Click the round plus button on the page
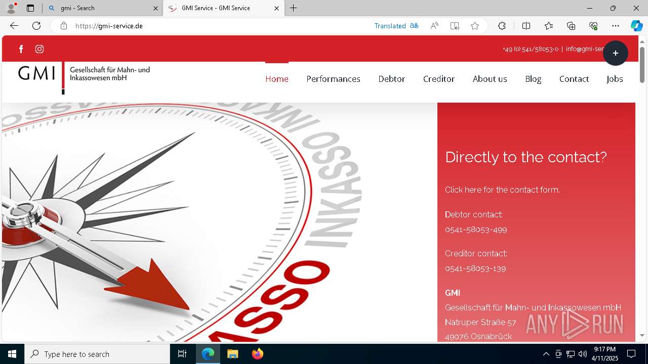The width and height of the screenshot is (648, 364). click(615, 53)
